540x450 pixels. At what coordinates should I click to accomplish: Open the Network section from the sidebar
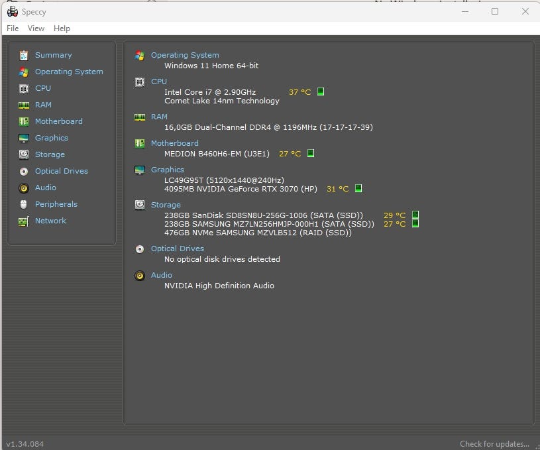click(50, 221)
